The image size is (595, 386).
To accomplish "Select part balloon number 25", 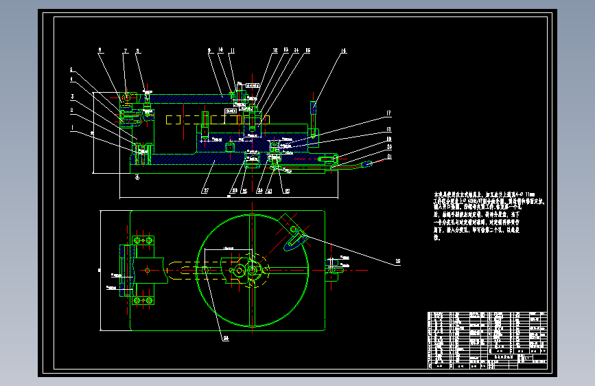I will (x=245, y=191).
